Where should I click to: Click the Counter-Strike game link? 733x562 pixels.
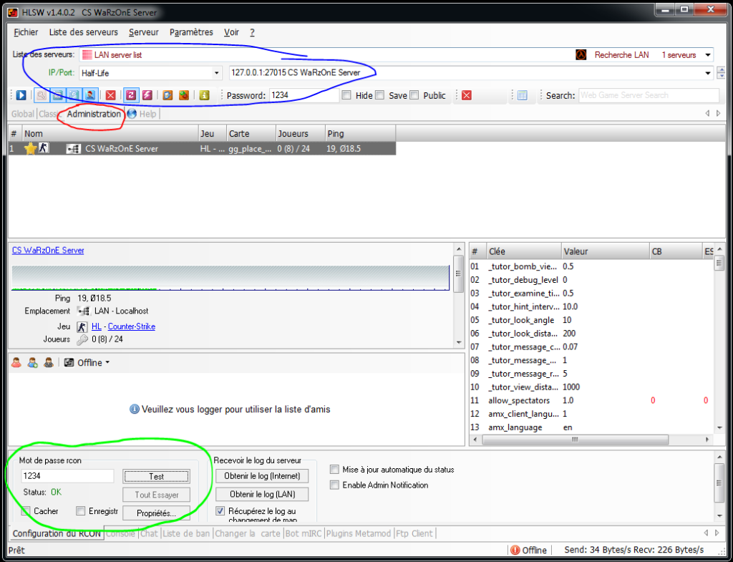pyautogui.click(x=131, y=326)
